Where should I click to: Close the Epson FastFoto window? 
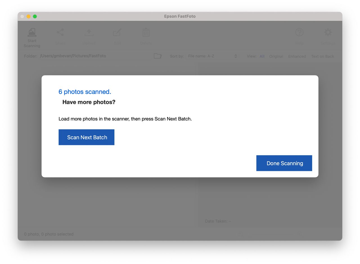click(22, 16)
